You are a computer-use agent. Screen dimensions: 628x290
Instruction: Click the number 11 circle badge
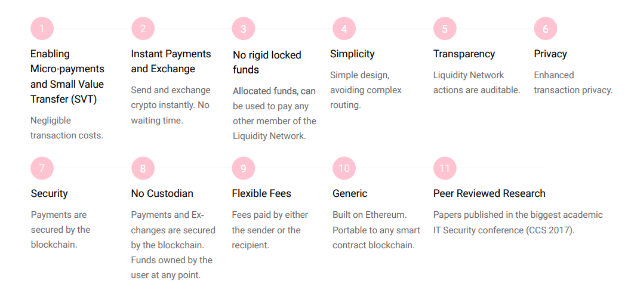[445, 168]
